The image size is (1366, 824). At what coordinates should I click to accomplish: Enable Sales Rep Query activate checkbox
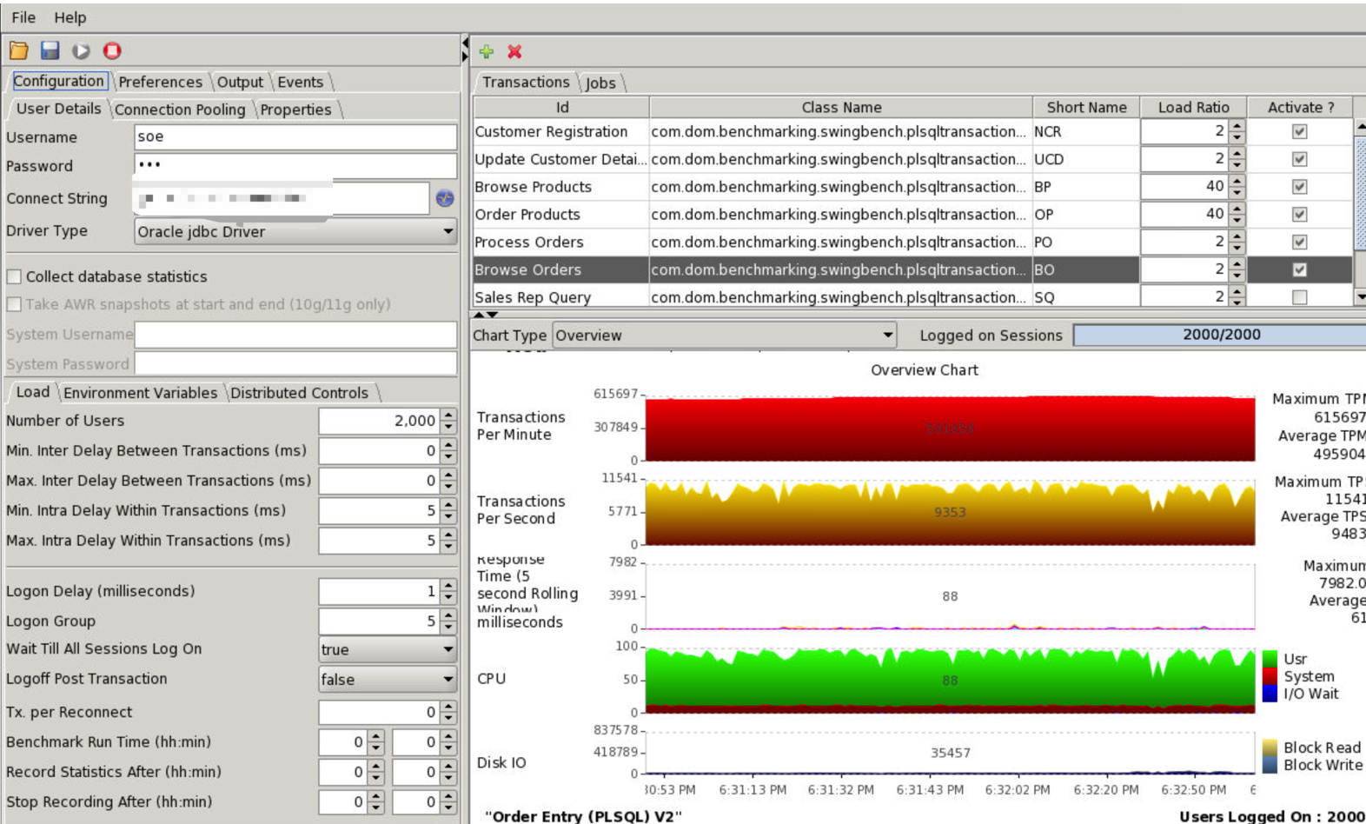1299,297
